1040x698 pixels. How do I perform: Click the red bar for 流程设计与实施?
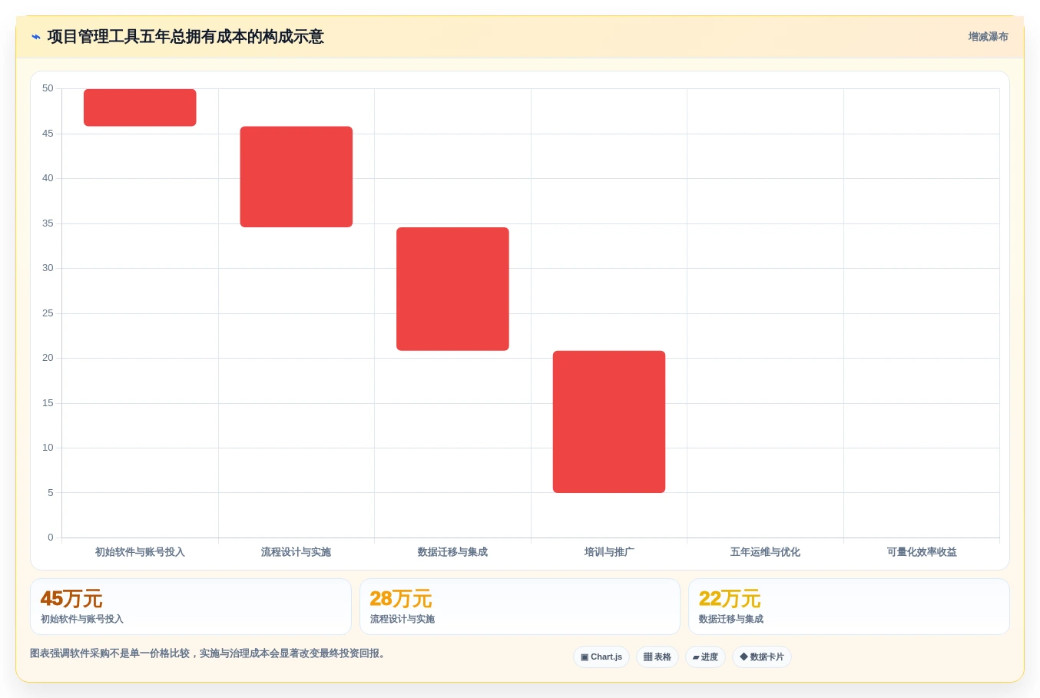(296, 177)
